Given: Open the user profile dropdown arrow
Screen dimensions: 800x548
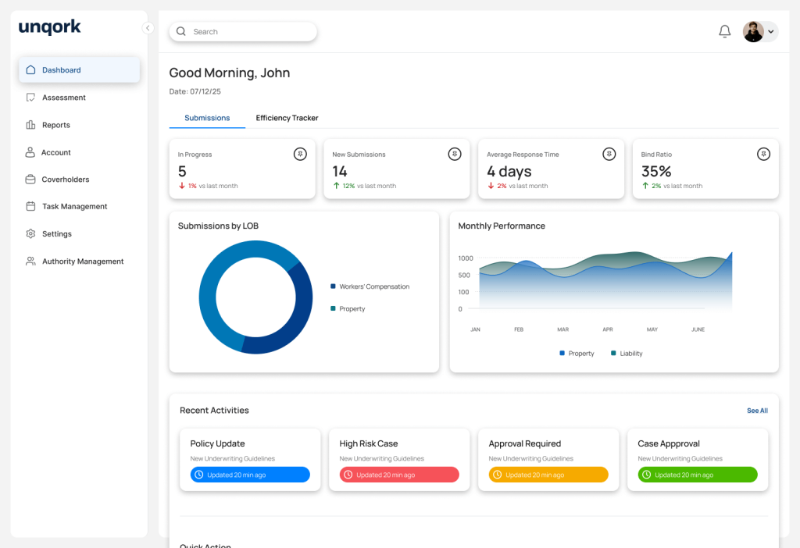Looking at the screenshot, I should (771, 32).
